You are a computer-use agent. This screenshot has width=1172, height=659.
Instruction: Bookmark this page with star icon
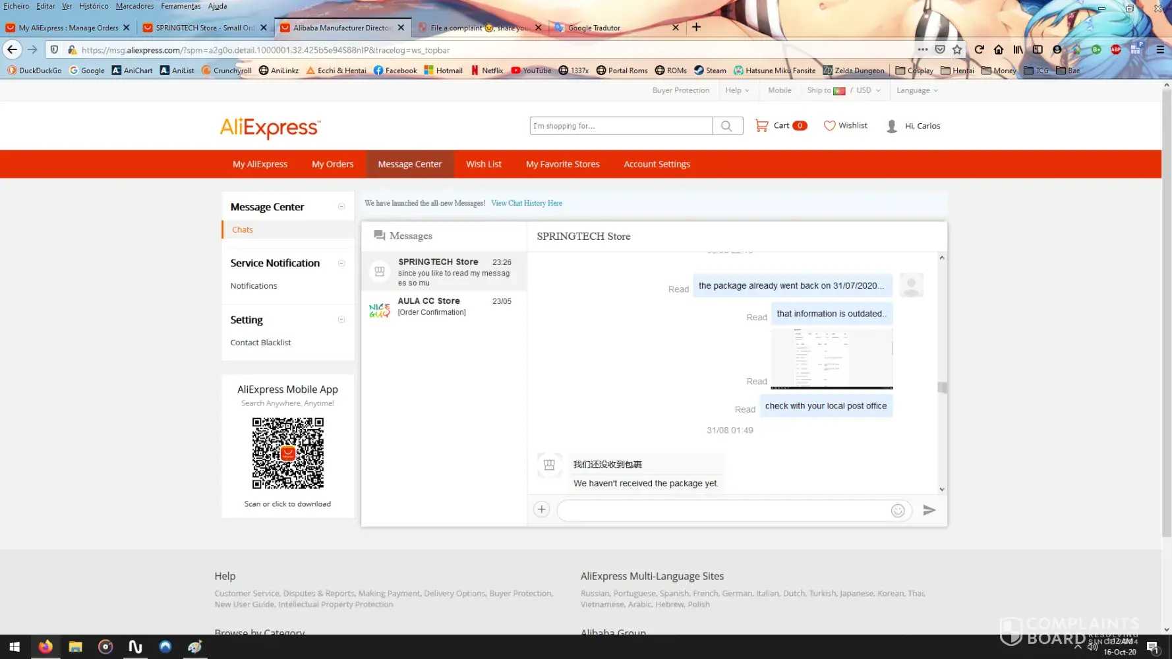(x=957, y=49)
